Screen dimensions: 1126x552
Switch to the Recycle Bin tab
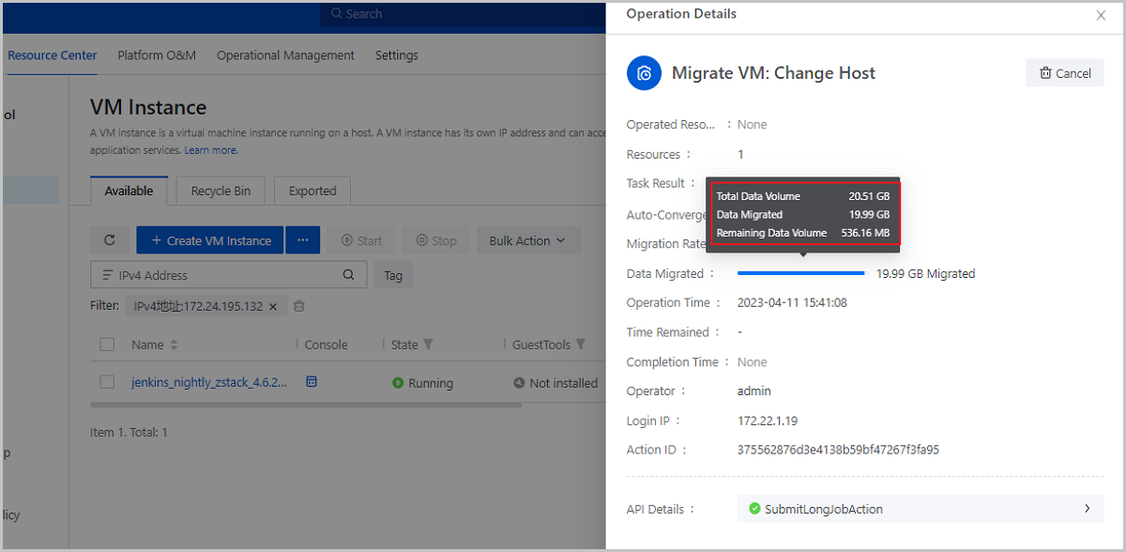tap(221, 191)
